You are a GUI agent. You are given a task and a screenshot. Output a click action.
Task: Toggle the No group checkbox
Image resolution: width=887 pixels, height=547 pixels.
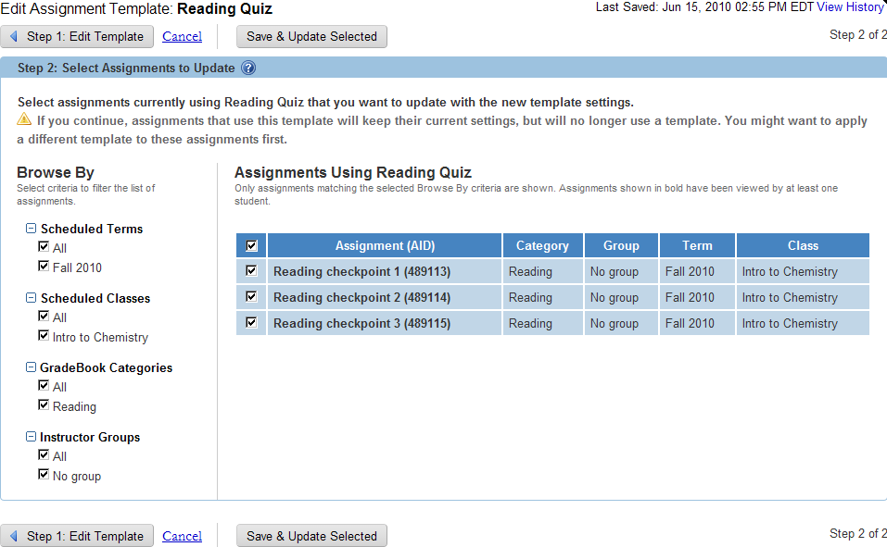tap(44, 475)
